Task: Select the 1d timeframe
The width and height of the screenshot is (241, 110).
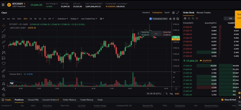Action: click(x=40, y=19)
